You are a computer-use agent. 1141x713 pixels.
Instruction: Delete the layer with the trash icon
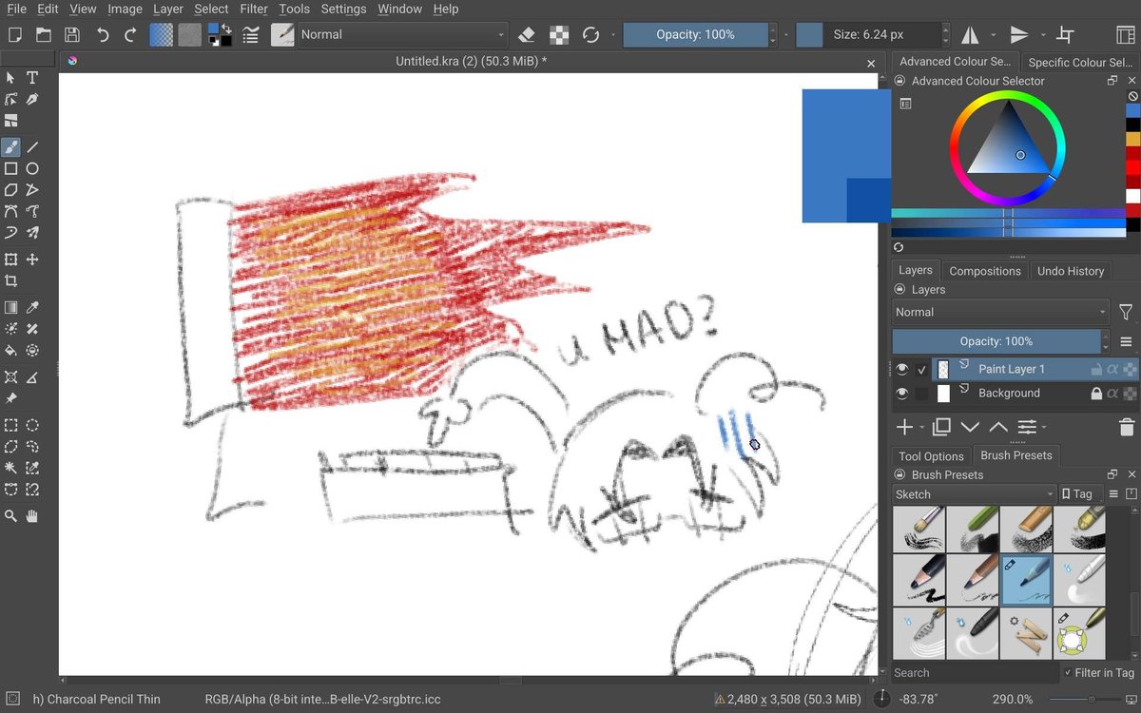(x=1127, y=428)
